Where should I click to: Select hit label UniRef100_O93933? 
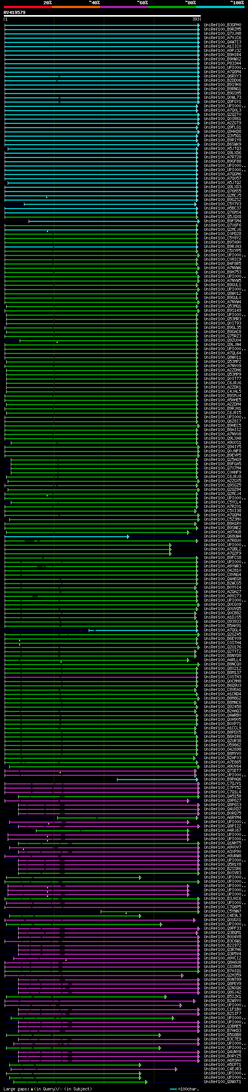tap(222, 622)
